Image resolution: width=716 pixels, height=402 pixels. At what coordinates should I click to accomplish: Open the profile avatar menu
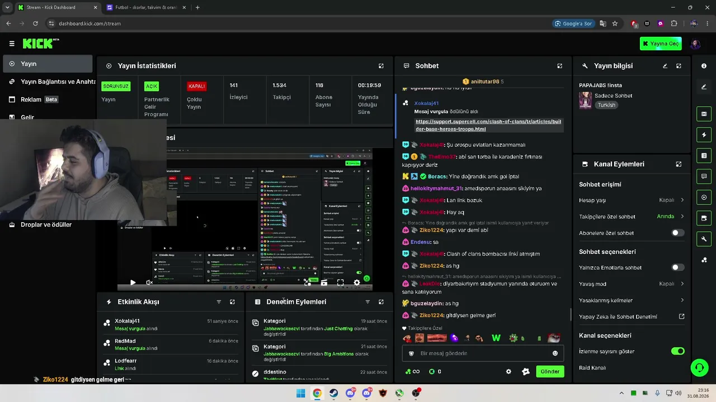point(695,44)
